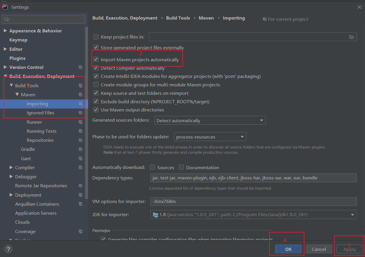Screen dimensions: 365x257
Task: Click project-level icon next to Gradle
Action: [81, 149]
